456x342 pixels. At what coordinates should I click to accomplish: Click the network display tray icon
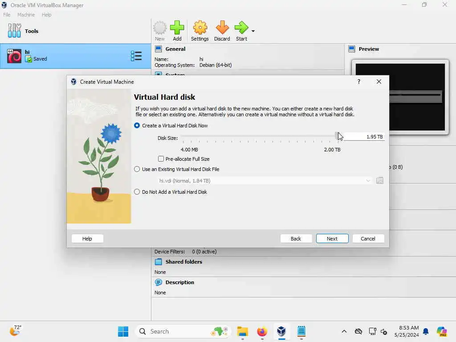pos(372,331)
